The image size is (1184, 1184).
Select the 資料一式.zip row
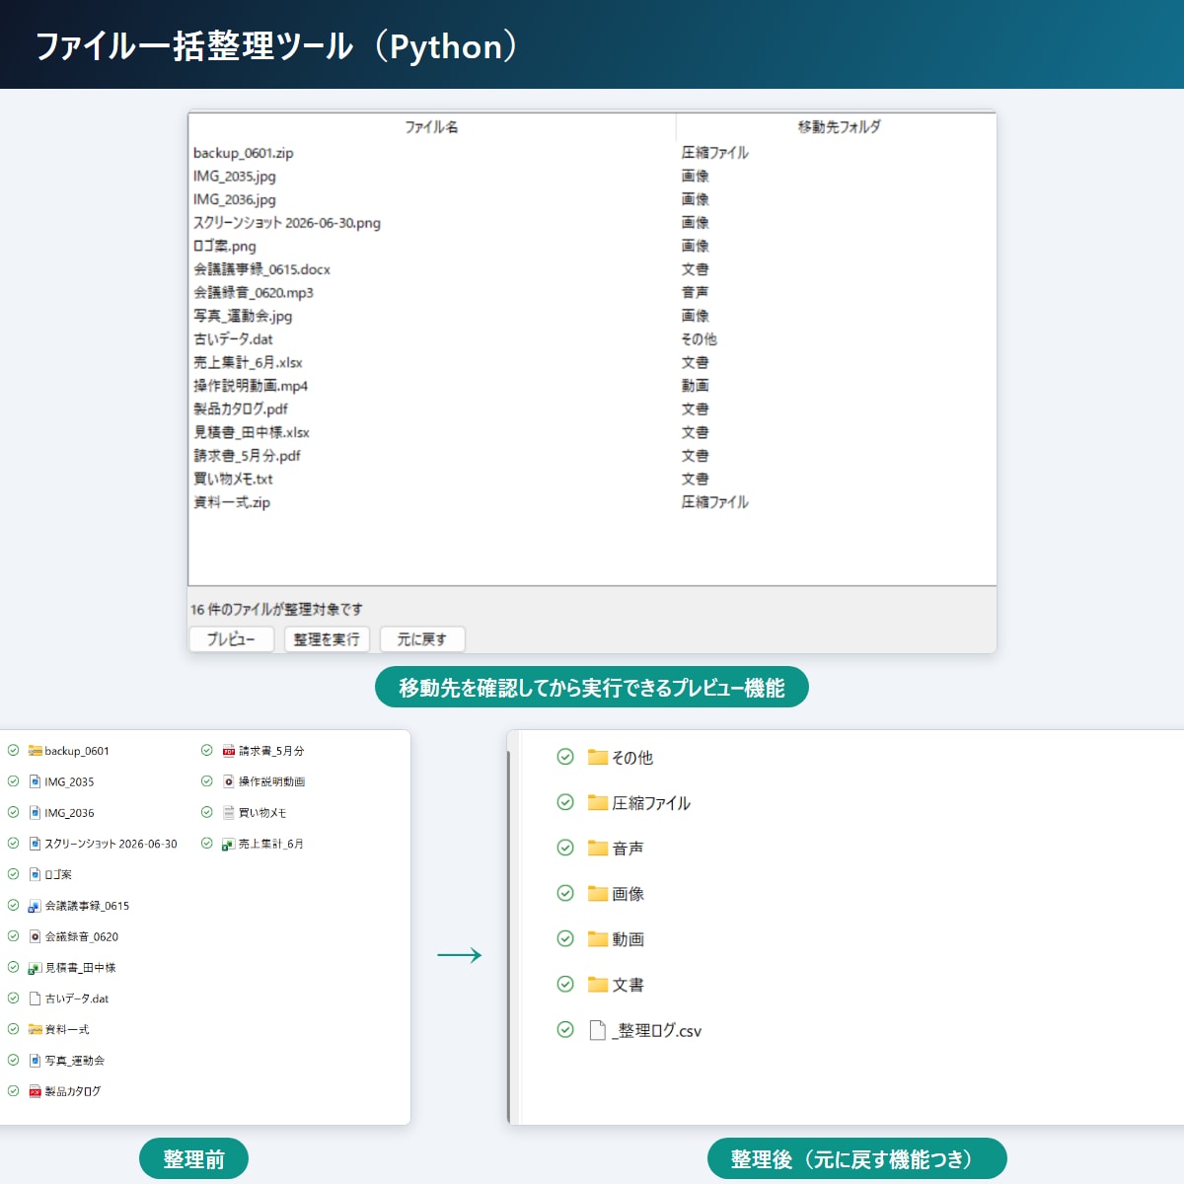tap(592, 502)
